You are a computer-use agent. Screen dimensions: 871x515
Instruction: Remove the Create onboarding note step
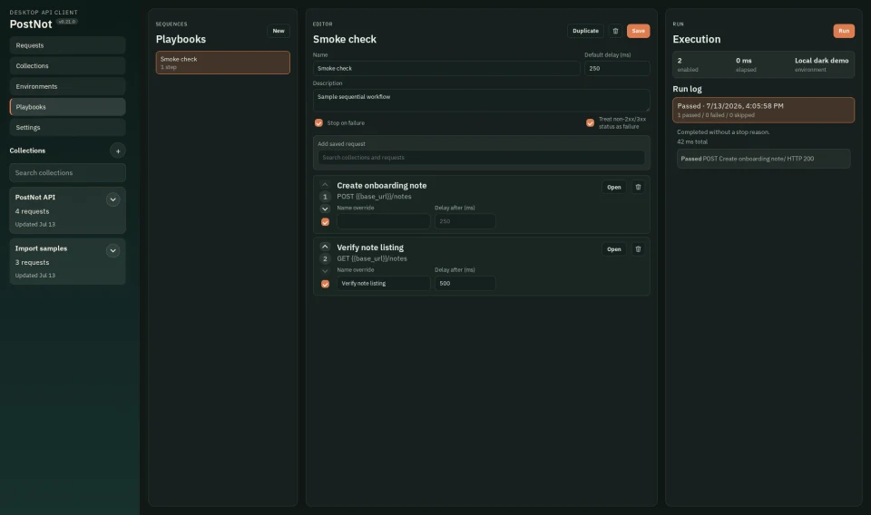(638, 187)
